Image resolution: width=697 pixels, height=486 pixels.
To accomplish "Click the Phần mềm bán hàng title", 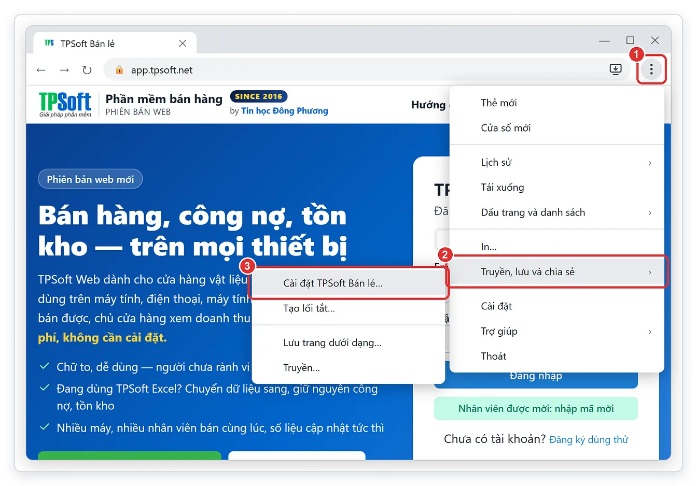I will pos(164,99).
